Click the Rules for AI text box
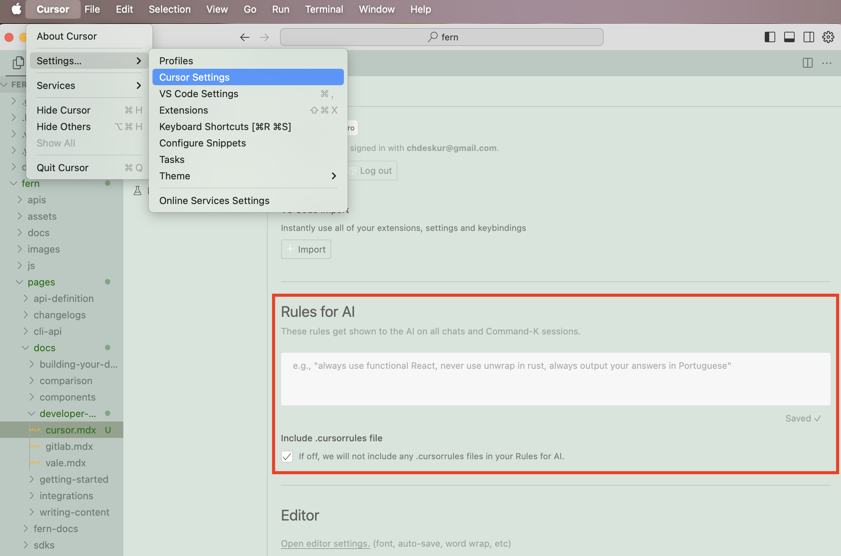 tap(555, 379)
